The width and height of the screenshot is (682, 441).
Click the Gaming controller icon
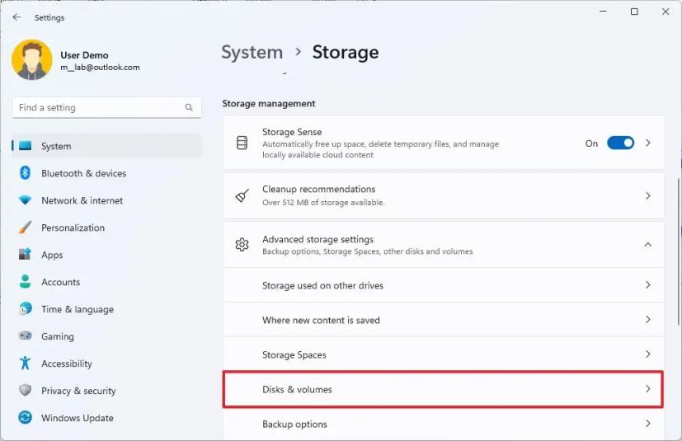pyautogui.click(x=25, y=336)
